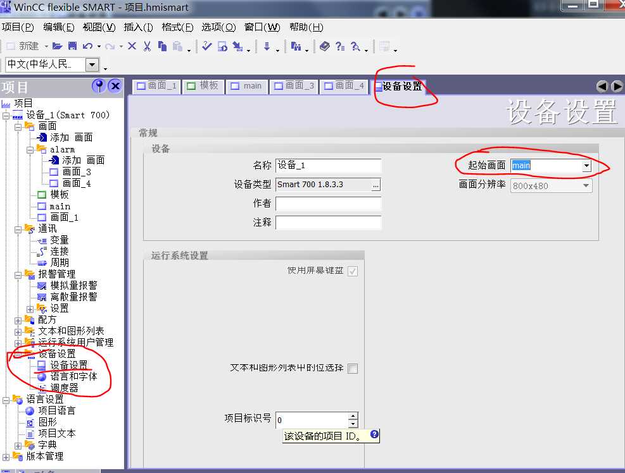The image size is (625, 473).
Task: Open the 起始画面 start screen dropdown
Action: coord(586,166)
